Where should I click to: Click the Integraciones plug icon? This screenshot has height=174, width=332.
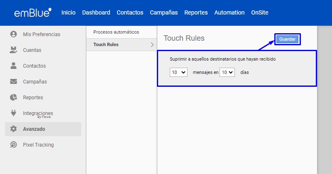click(x=14, y=113)
